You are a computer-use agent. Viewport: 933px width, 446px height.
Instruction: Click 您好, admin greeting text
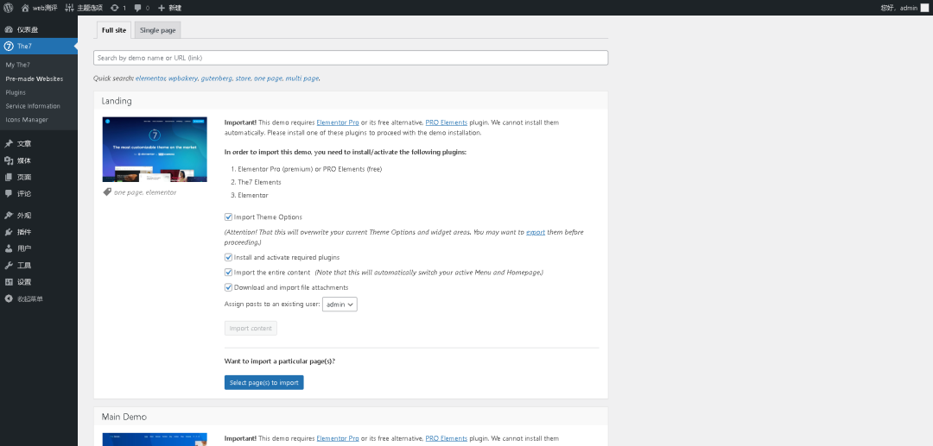pyautogui.click(x=898, y=8)
